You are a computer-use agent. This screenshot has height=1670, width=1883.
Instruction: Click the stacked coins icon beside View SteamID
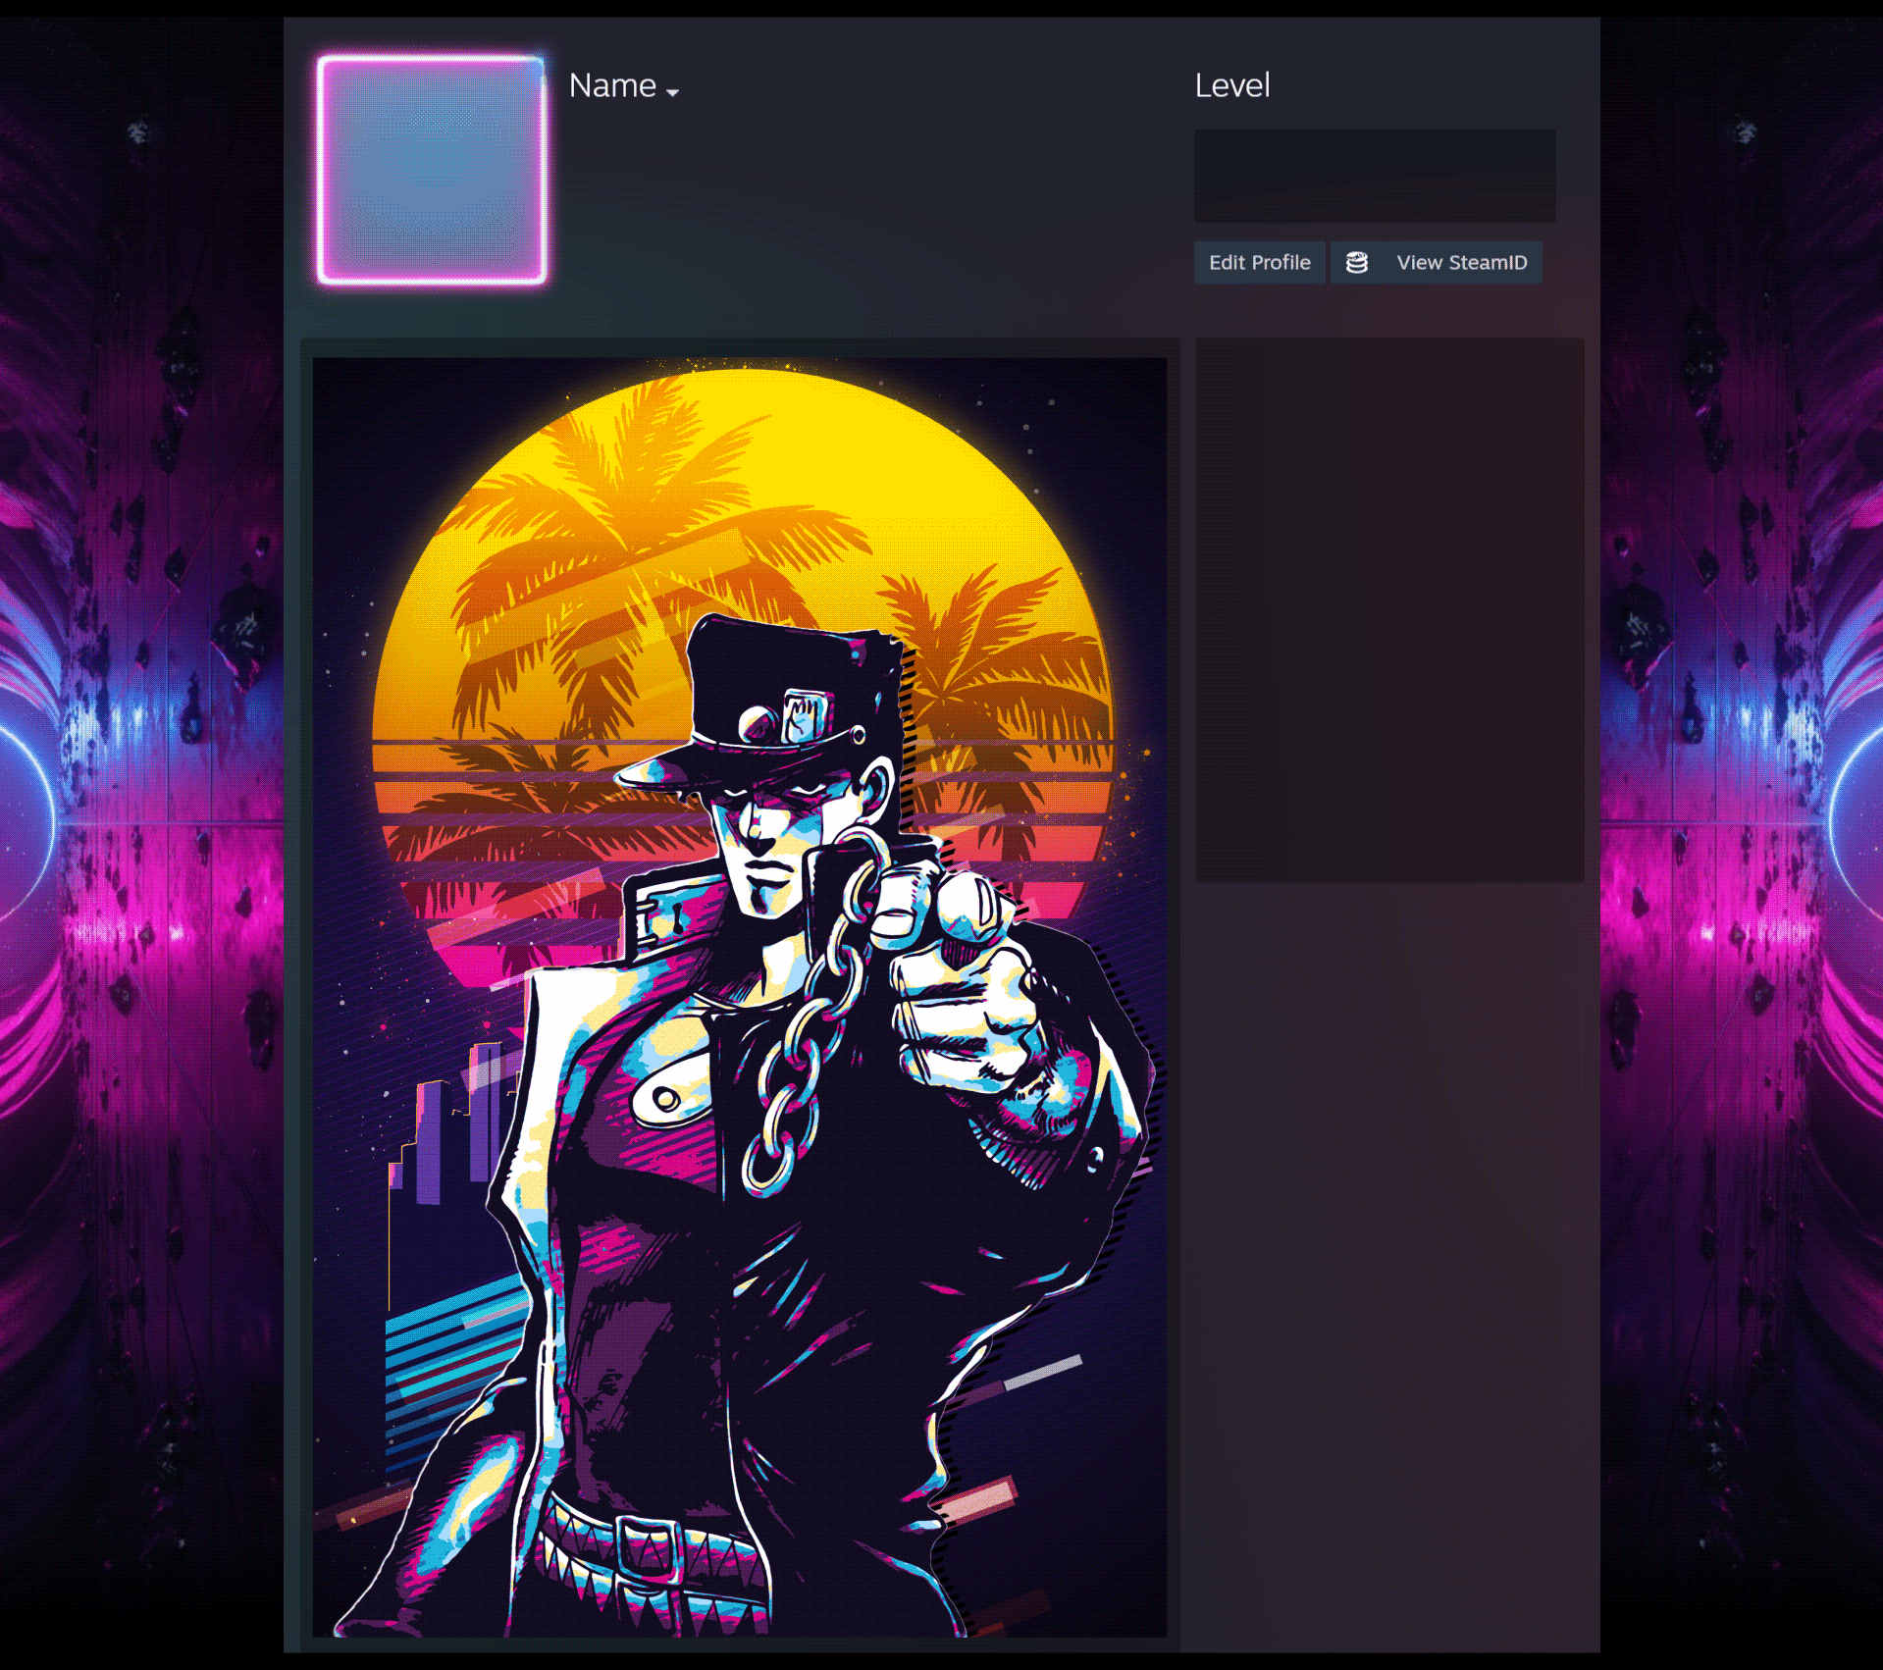[1359, 262]
